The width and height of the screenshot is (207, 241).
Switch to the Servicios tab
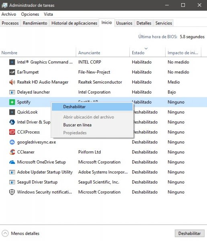(x=164, y=23)
